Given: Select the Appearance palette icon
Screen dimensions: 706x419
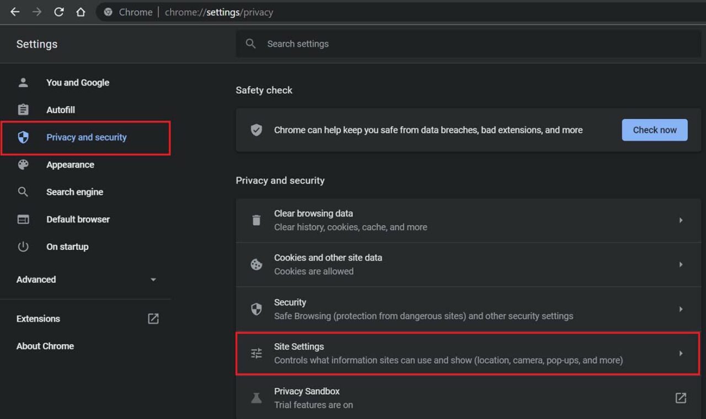Looking at the screenshot, I should [23, 164].
